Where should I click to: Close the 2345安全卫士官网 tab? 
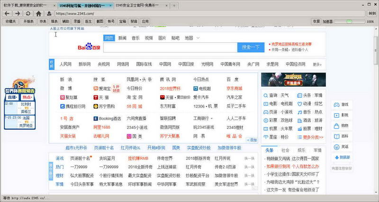coord(167,5)
